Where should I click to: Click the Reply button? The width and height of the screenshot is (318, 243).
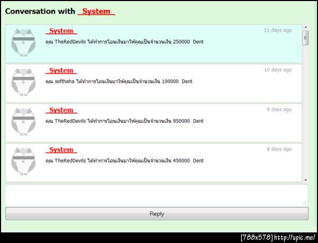[157, 214]
